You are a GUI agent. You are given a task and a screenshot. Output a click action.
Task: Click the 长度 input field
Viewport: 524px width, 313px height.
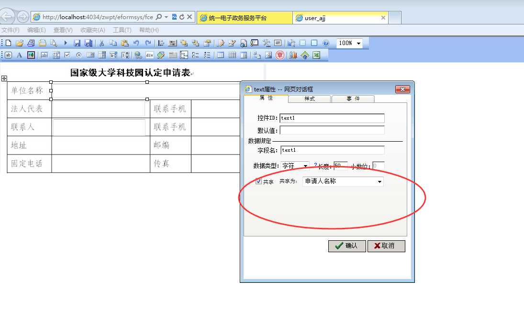point(341,166)
